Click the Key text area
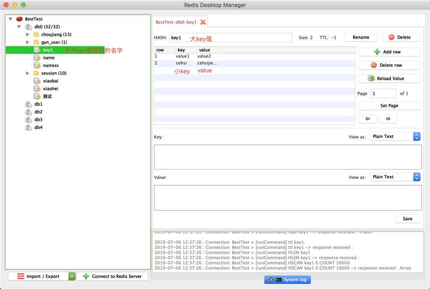This screenshot has width=430, height=289. click(x=288, y=157)
